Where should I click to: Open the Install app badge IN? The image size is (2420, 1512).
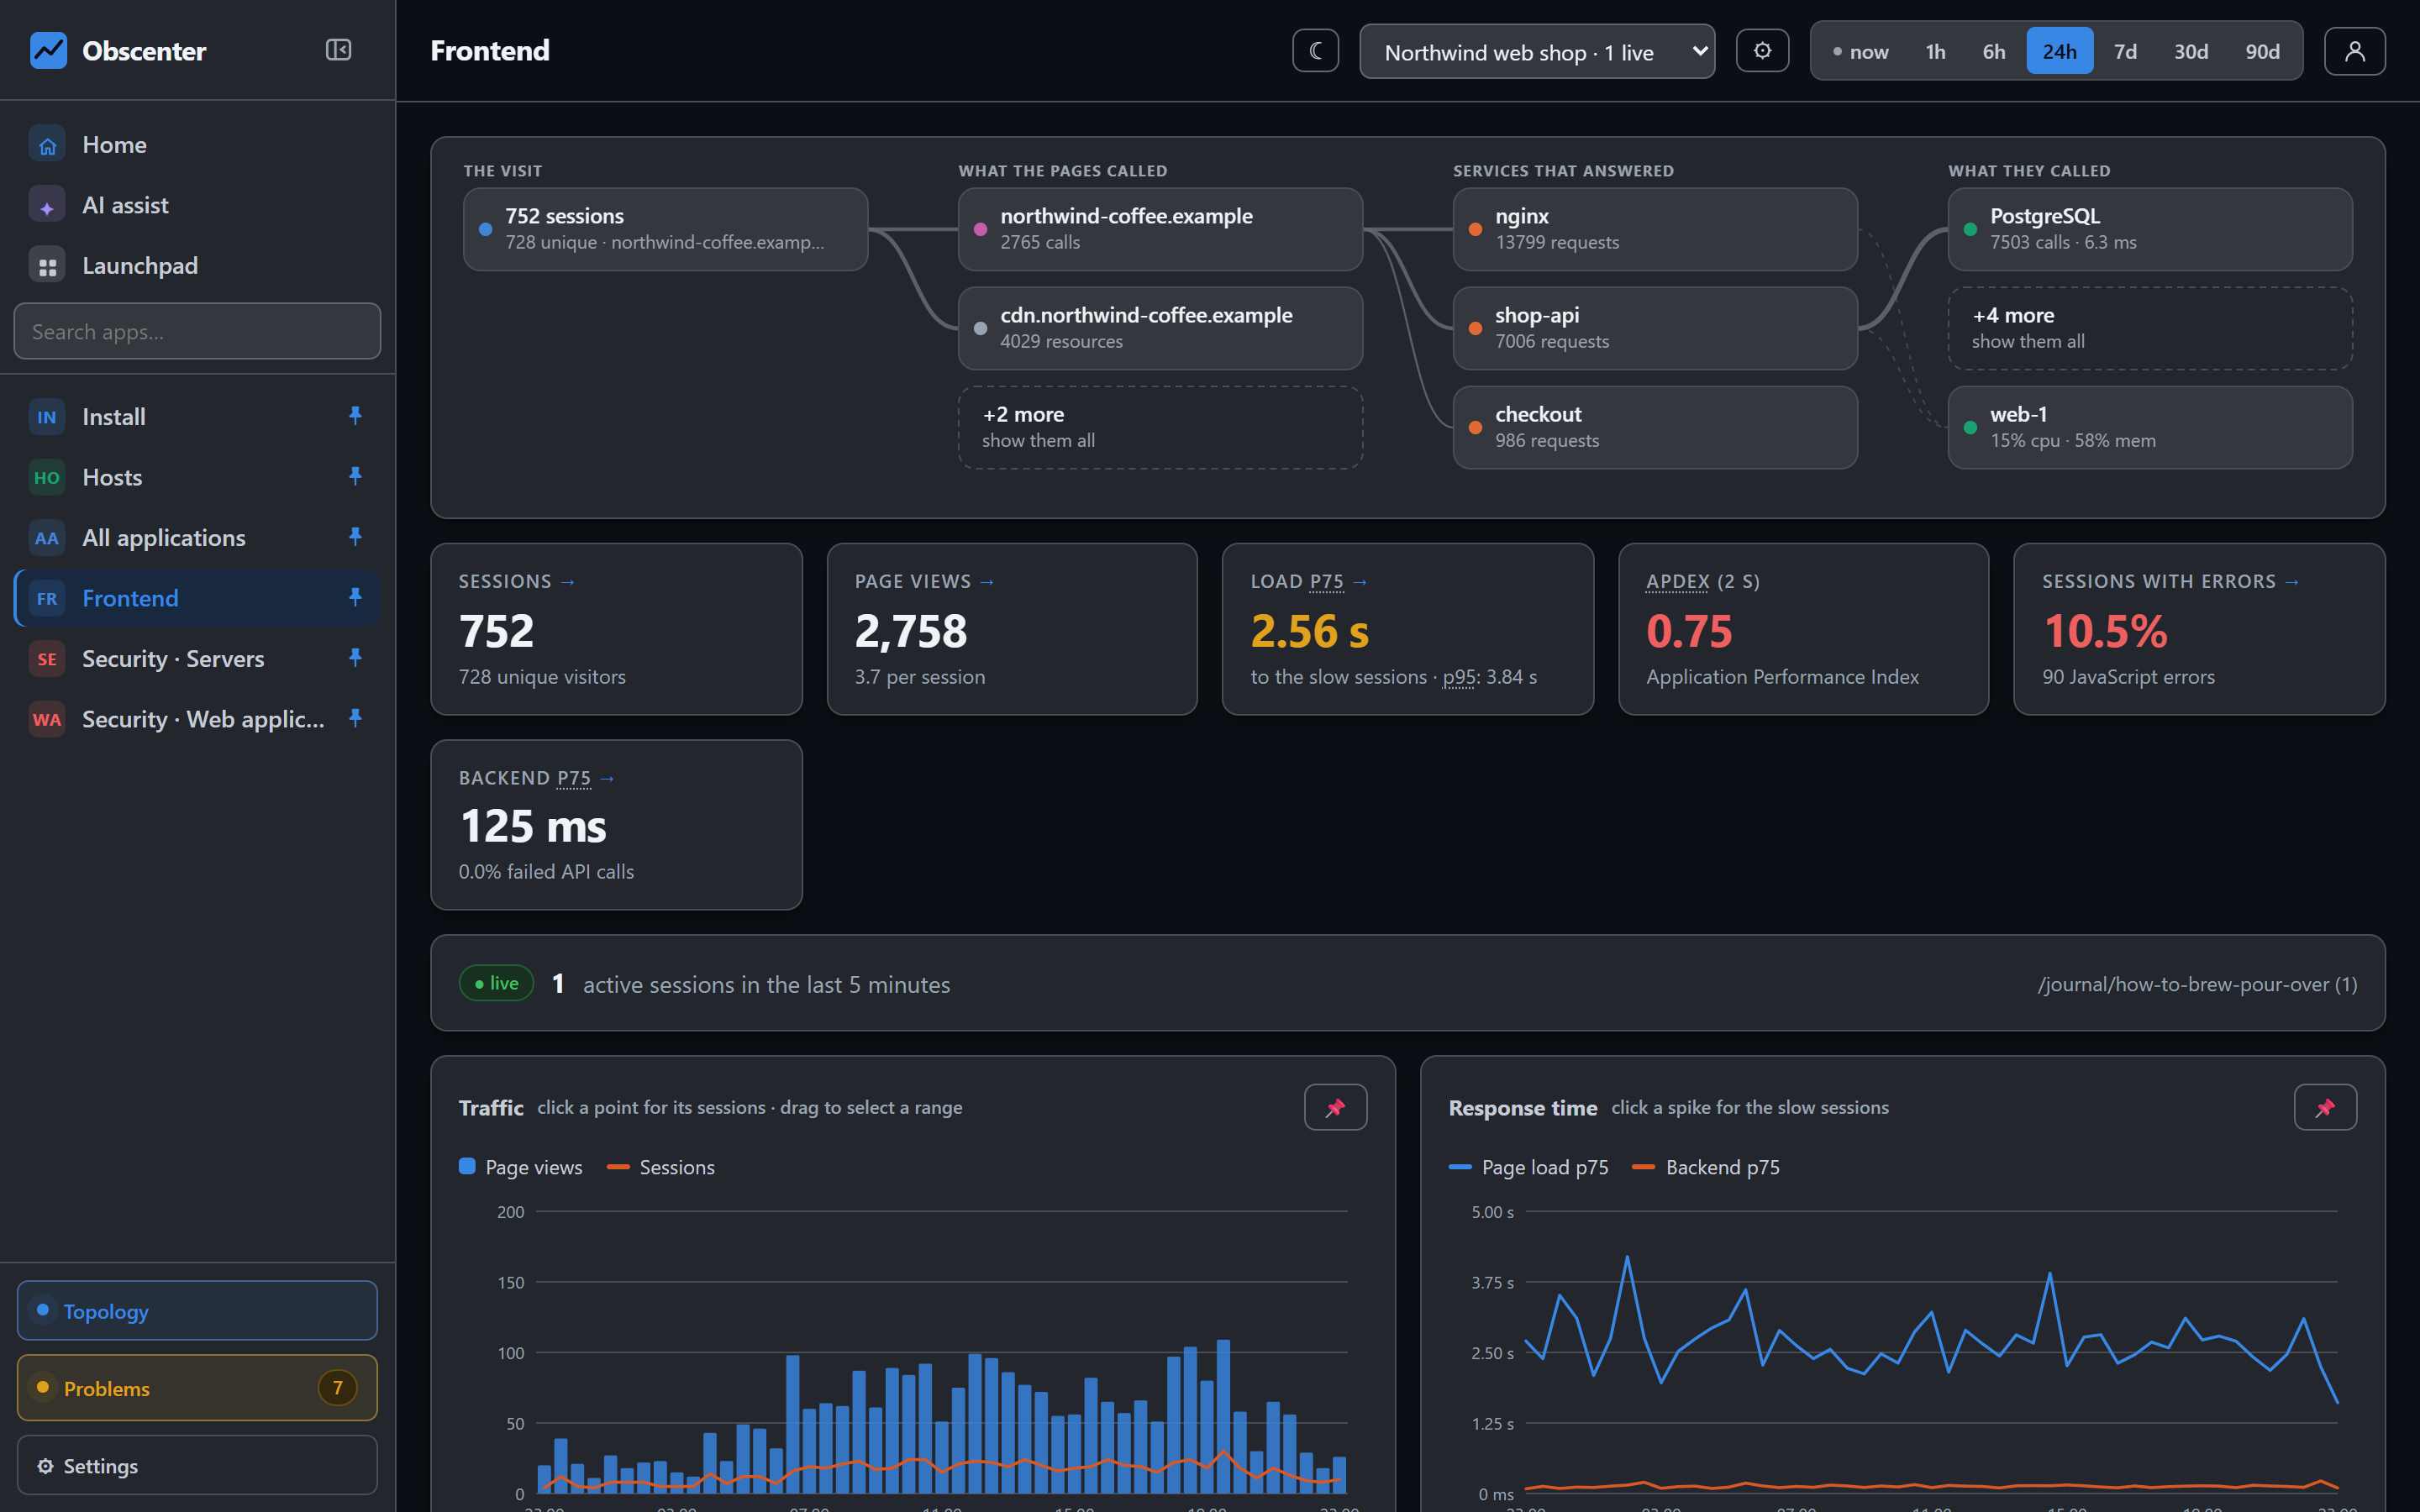47,417
